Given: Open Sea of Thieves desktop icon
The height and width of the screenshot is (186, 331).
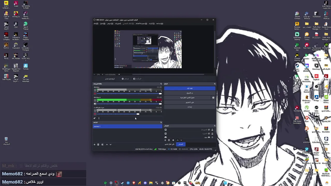Looking at the screenshot, I should click(x=25, y=26).
